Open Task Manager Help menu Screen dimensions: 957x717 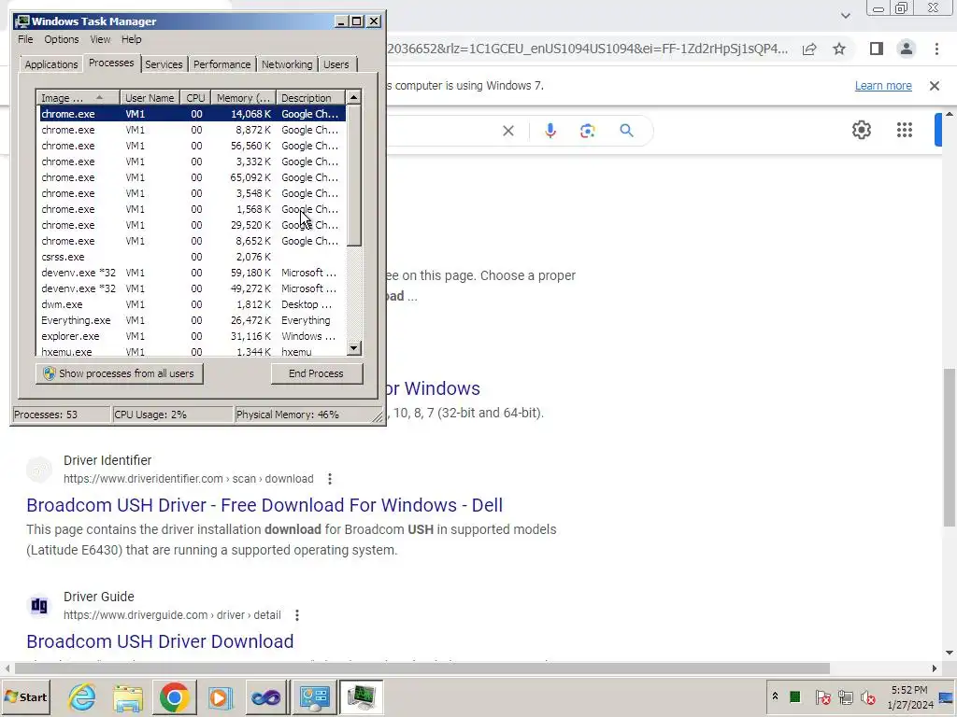point(131,39)
